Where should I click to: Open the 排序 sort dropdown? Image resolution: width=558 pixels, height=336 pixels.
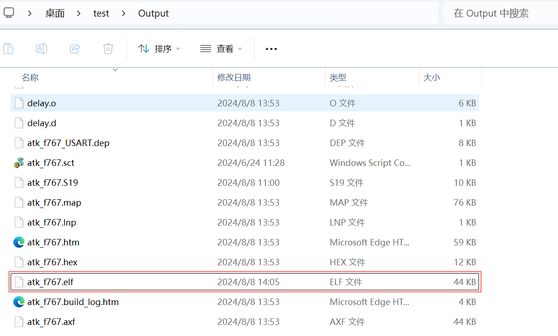(x=159, y=49)
